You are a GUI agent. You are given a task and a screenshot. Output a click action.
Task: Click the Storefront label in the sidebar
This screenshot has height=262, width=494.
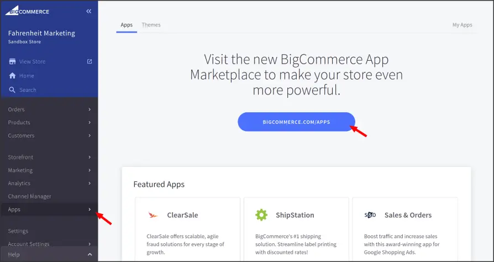pos(20,157)
